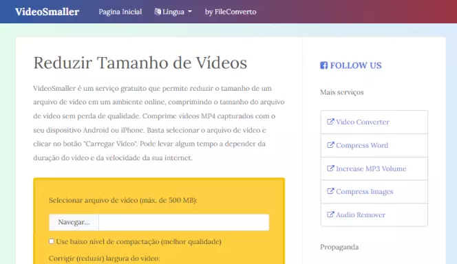Image resolution: width=457 pixels, height=264 pixels.
Task: Open the Video Converter service link
Action: pyautogui.click(x=362, y=122)
